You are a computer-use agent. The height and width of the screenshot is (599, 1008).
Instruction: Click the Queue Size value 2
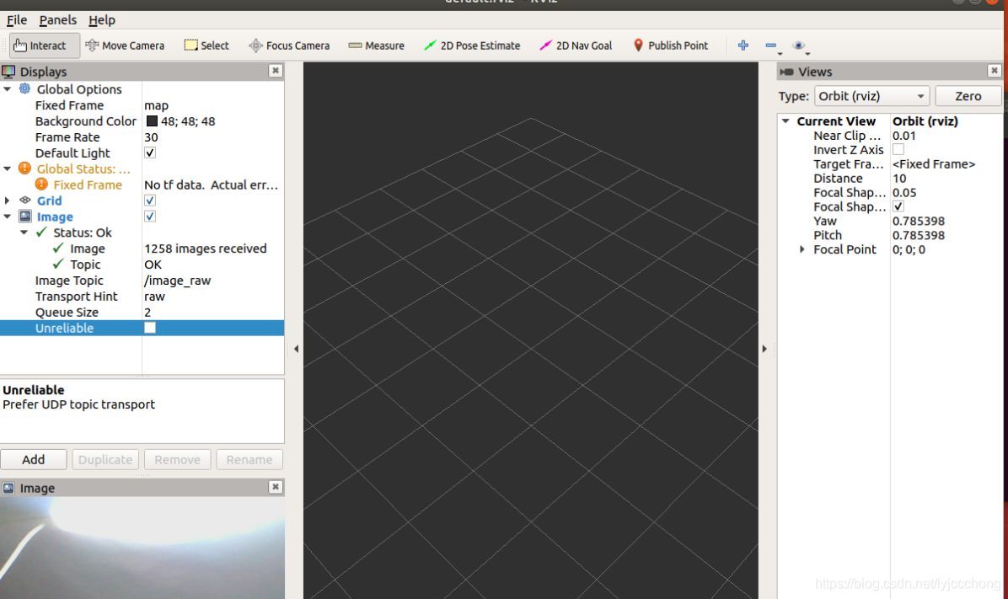[x=147, y=313]
